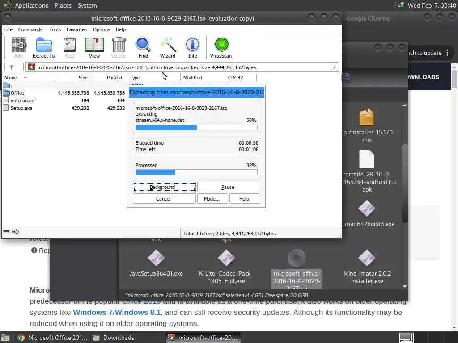This screenshot has height=343, width=458.
Task: Open the Help menu in WinRAR
Action: pos(121,29)
